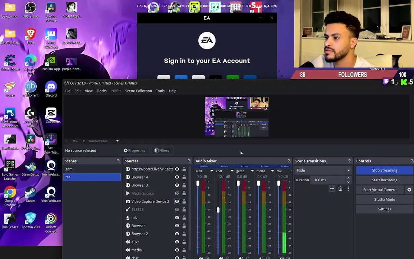The image size is (414, 259).
Task: Open virtual camera settings gear
Action: (409, 190)
